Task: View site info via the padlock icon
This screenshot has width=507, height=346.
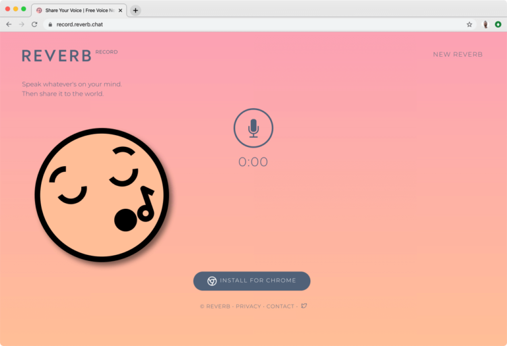Action: (x=50, y=24)
